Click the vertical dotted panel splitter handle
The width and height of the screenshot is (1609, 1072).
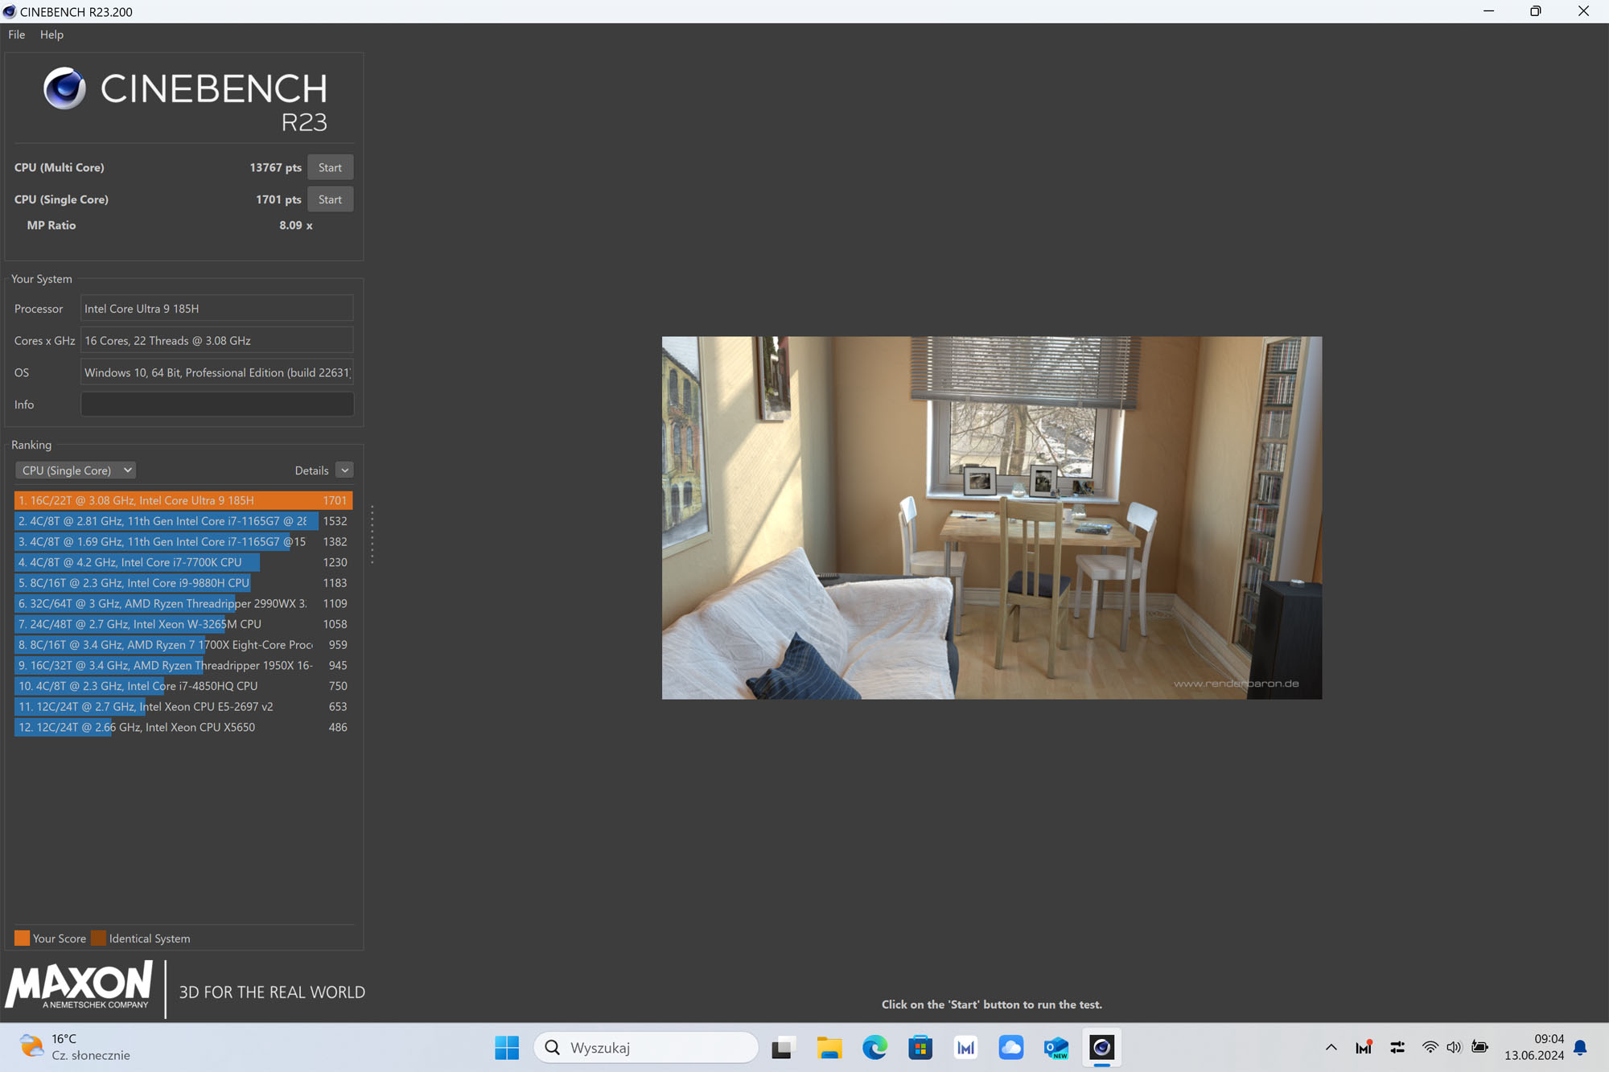(372, 535)
